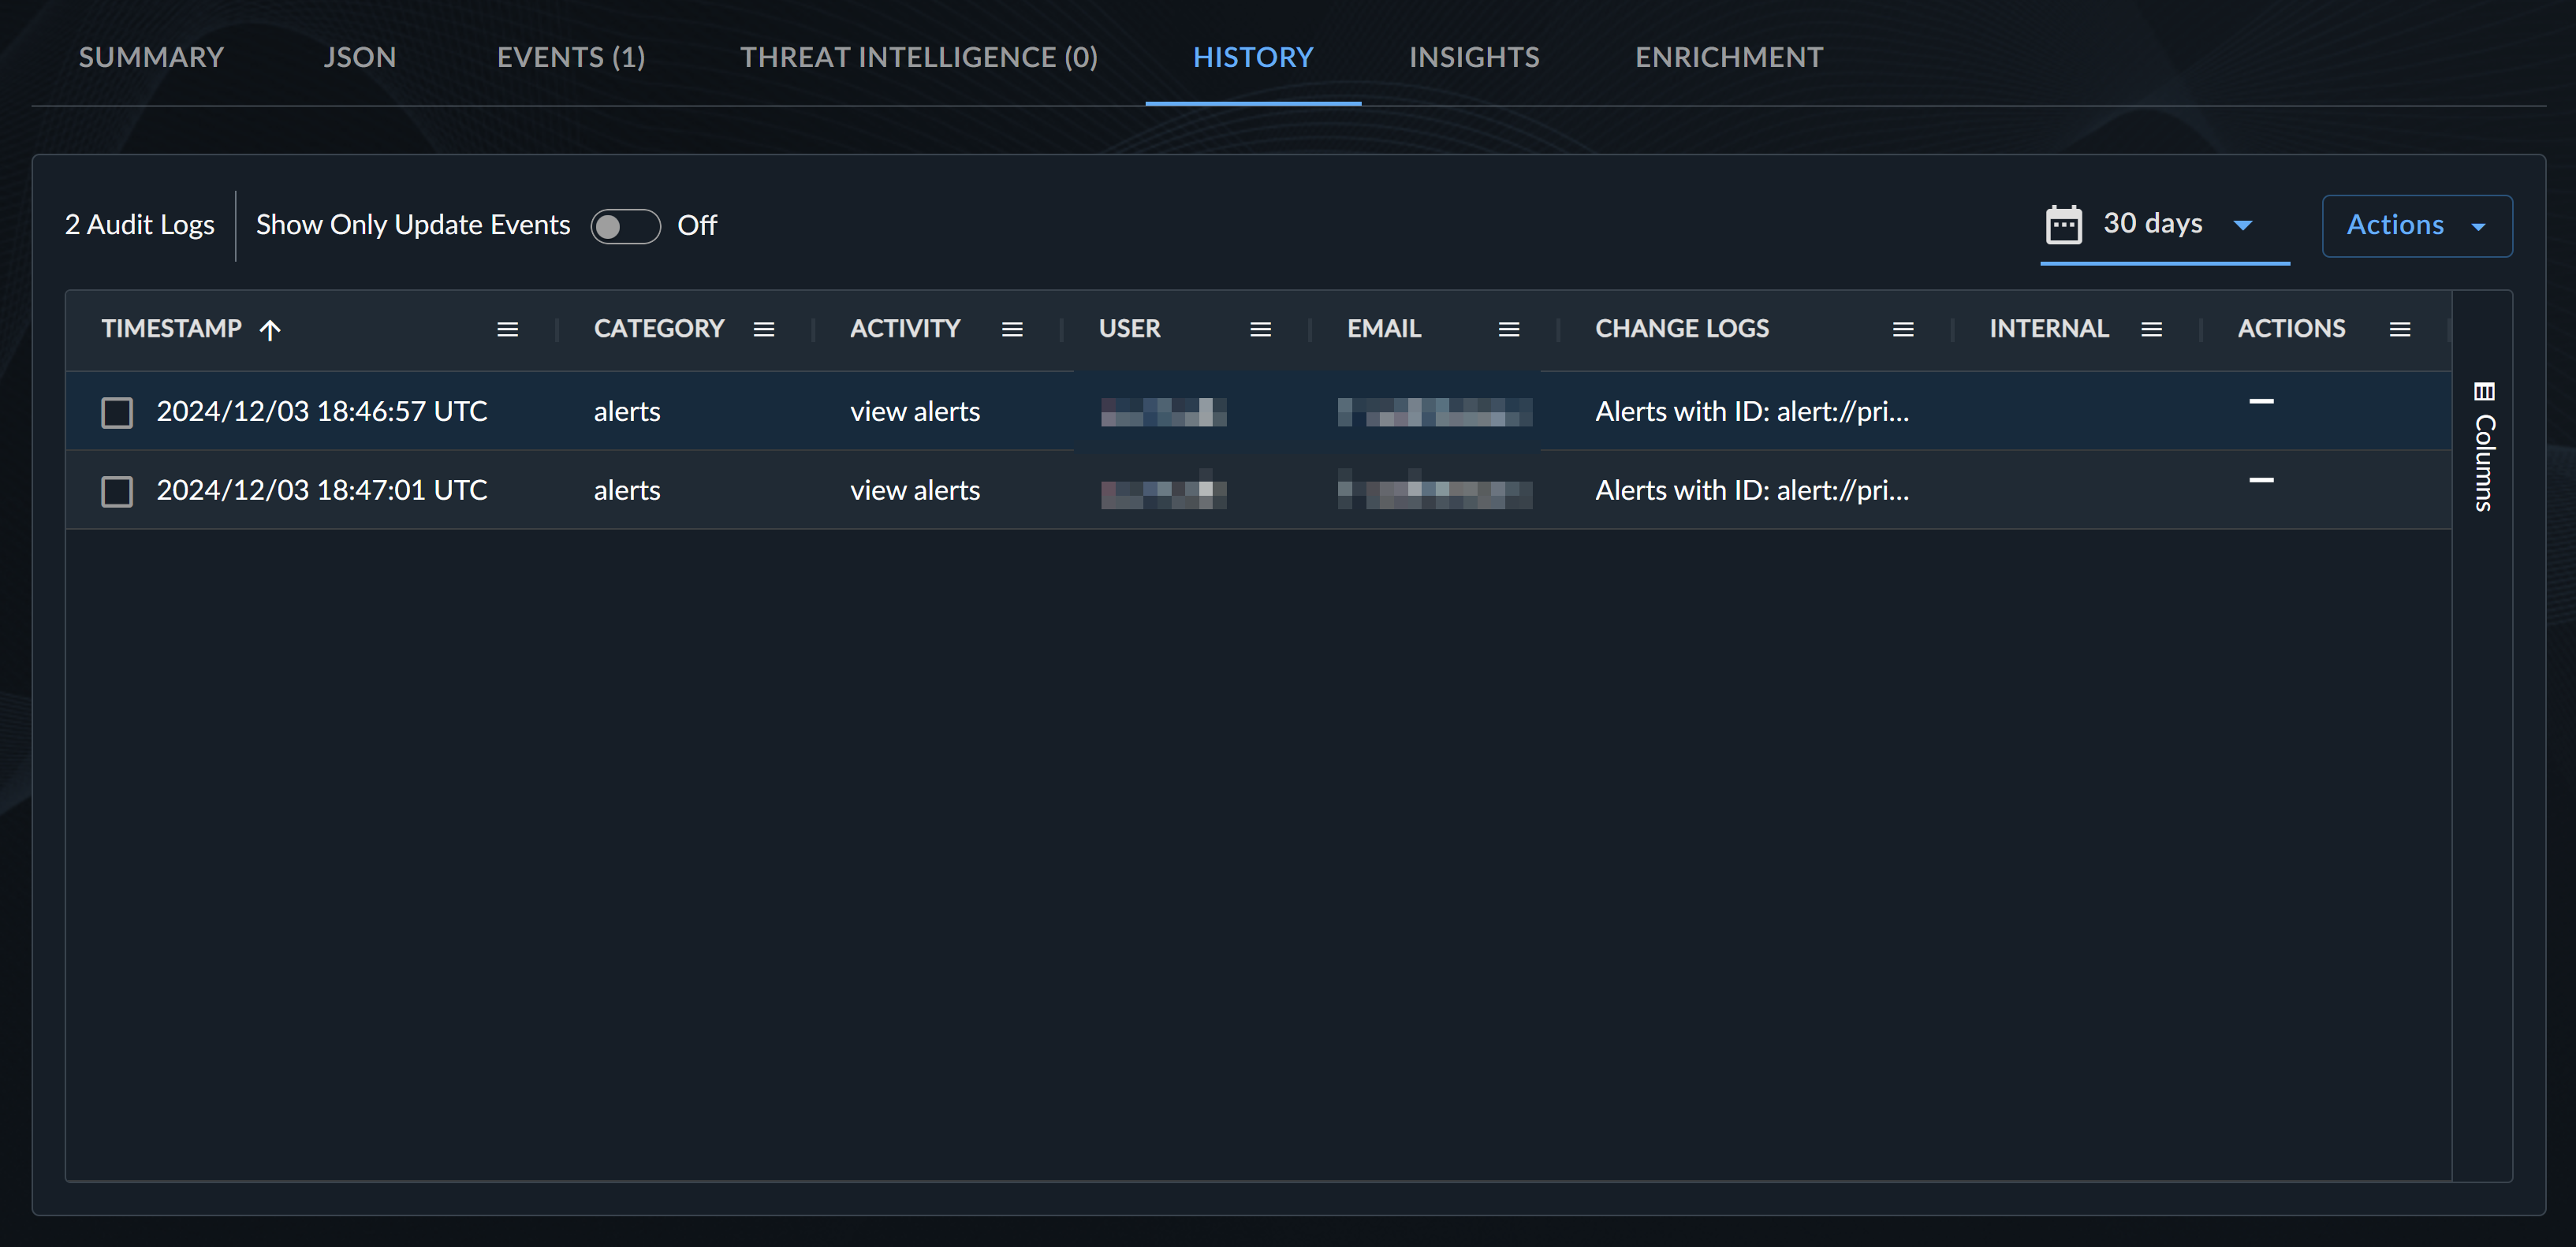Open the Columns side panel
2576x1247 pixels.
click(x=2484, y=446)
